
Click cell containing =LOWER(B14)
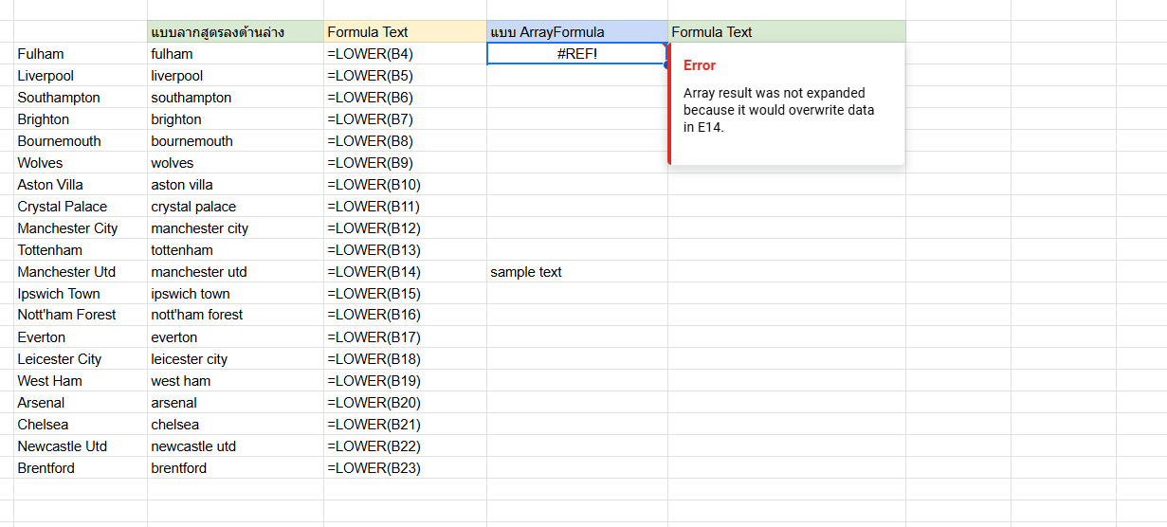pos(405,272)
